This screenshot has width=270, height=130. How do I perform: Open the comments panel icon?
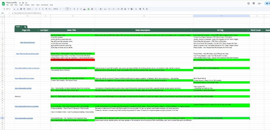[254, 3]
